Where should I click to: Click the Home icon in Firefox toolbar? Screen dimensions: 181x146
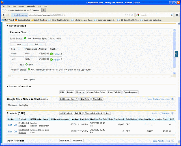click(177, 15)
